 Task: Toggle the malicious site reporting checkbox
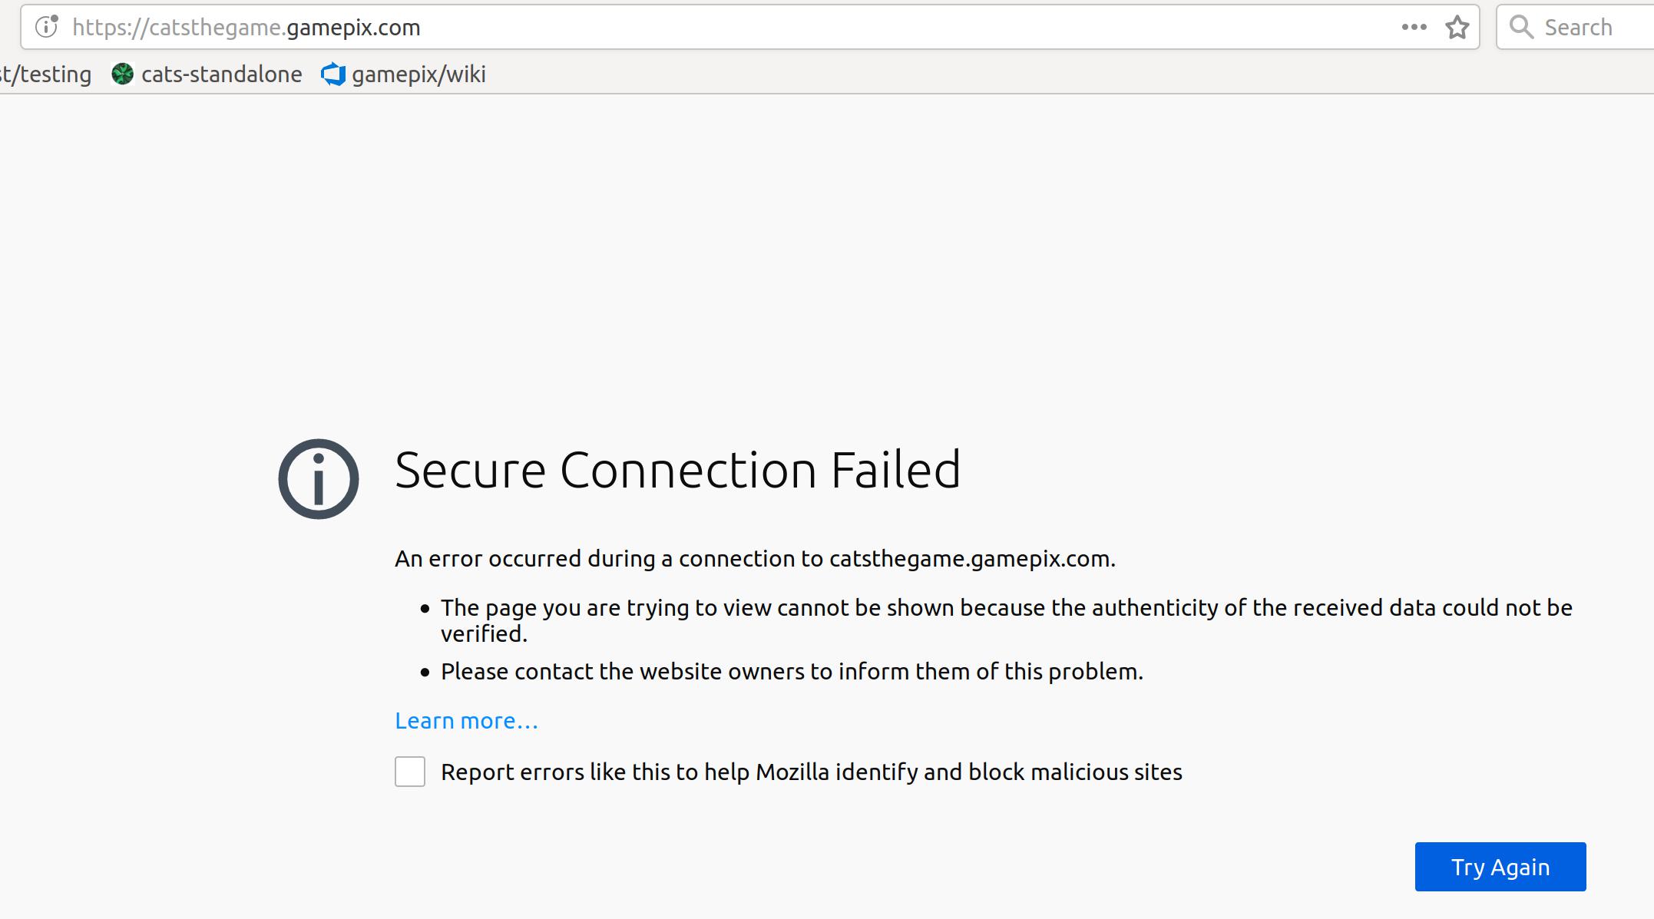409,772
